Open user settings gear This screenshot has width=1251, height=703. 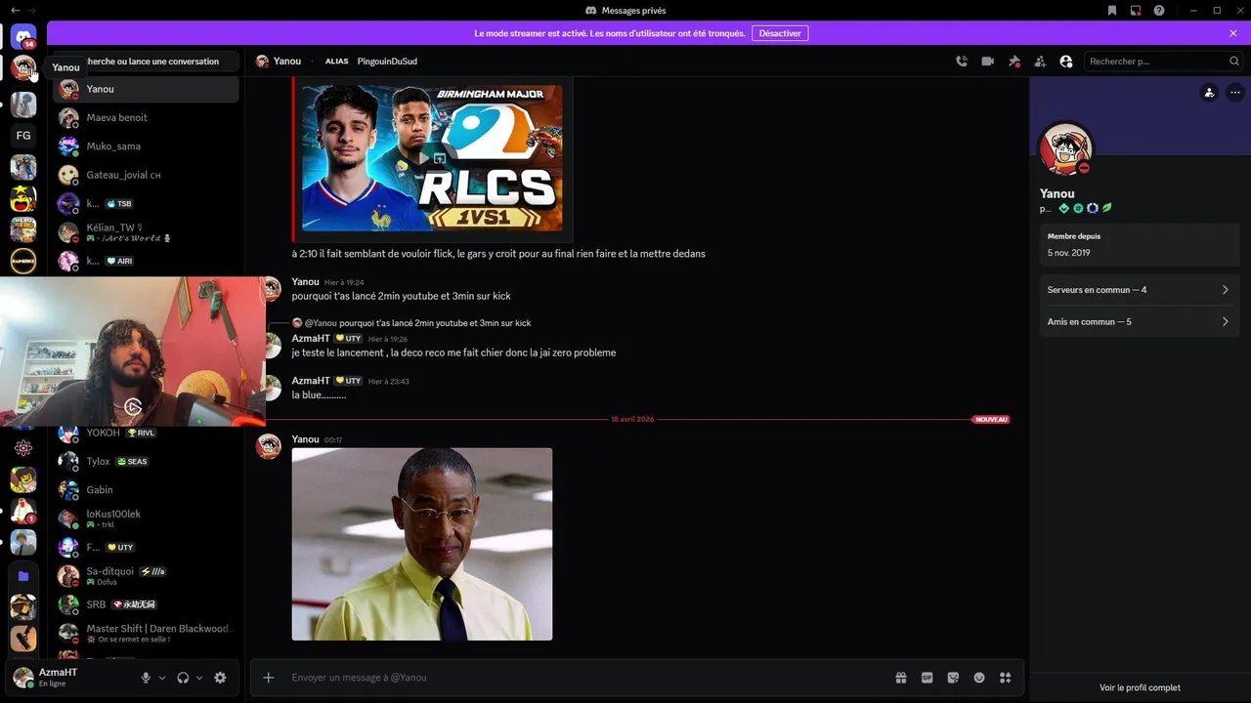(x=220, y=678)
